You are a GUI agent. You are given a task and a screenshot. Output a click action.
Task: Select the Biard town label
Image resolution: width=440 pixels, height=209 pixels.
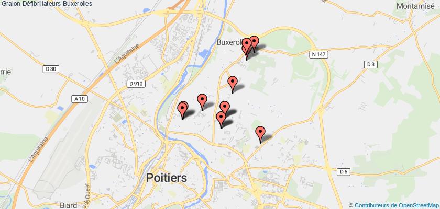69,205
